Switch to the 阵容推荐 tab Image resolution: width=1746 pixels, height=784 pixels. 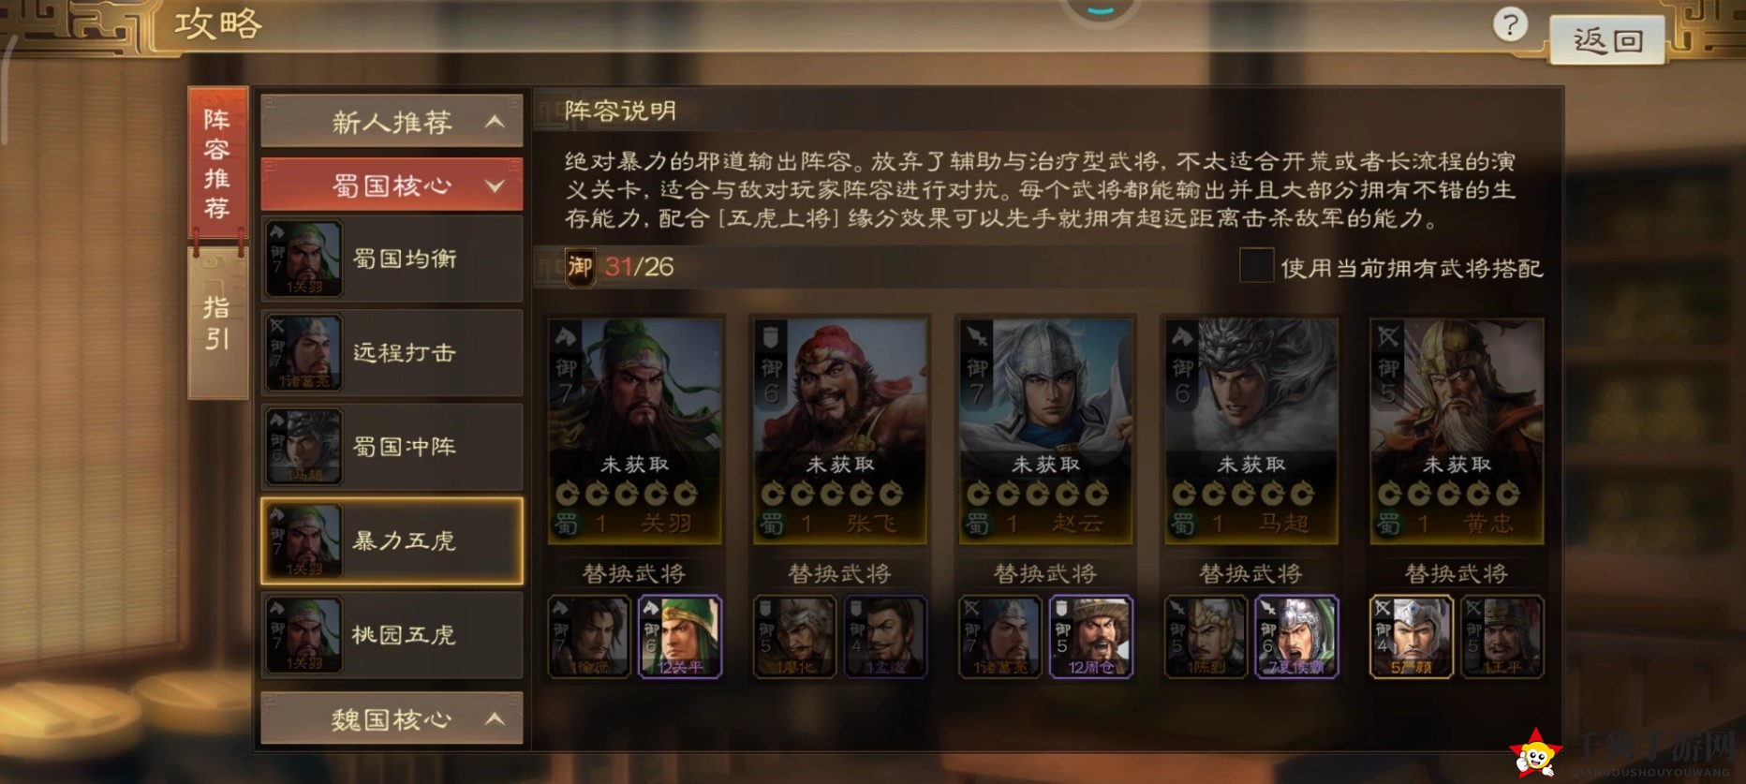[217, 165]
